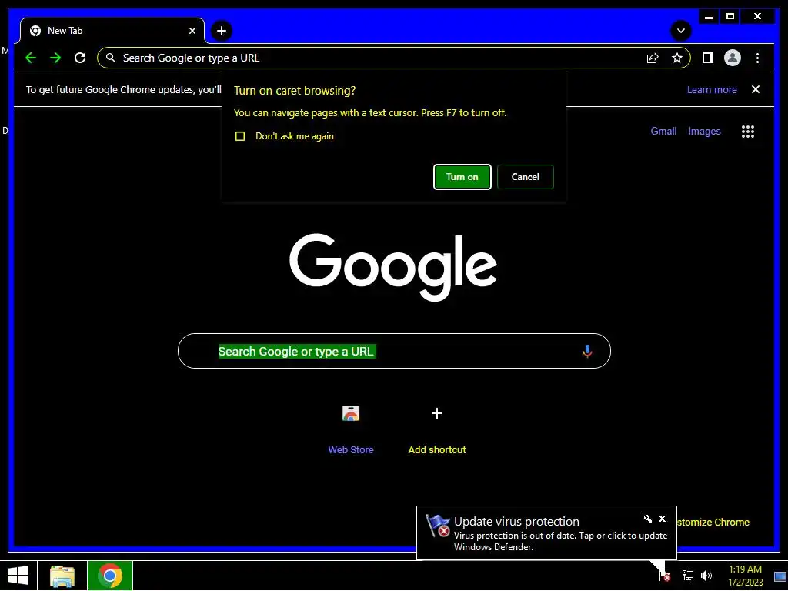Image resolution: width=788 pixels, height=591 pixels.
Task: Open Chrome's three-dot menu
Action: pyautogui.click(x=757, y=58)
